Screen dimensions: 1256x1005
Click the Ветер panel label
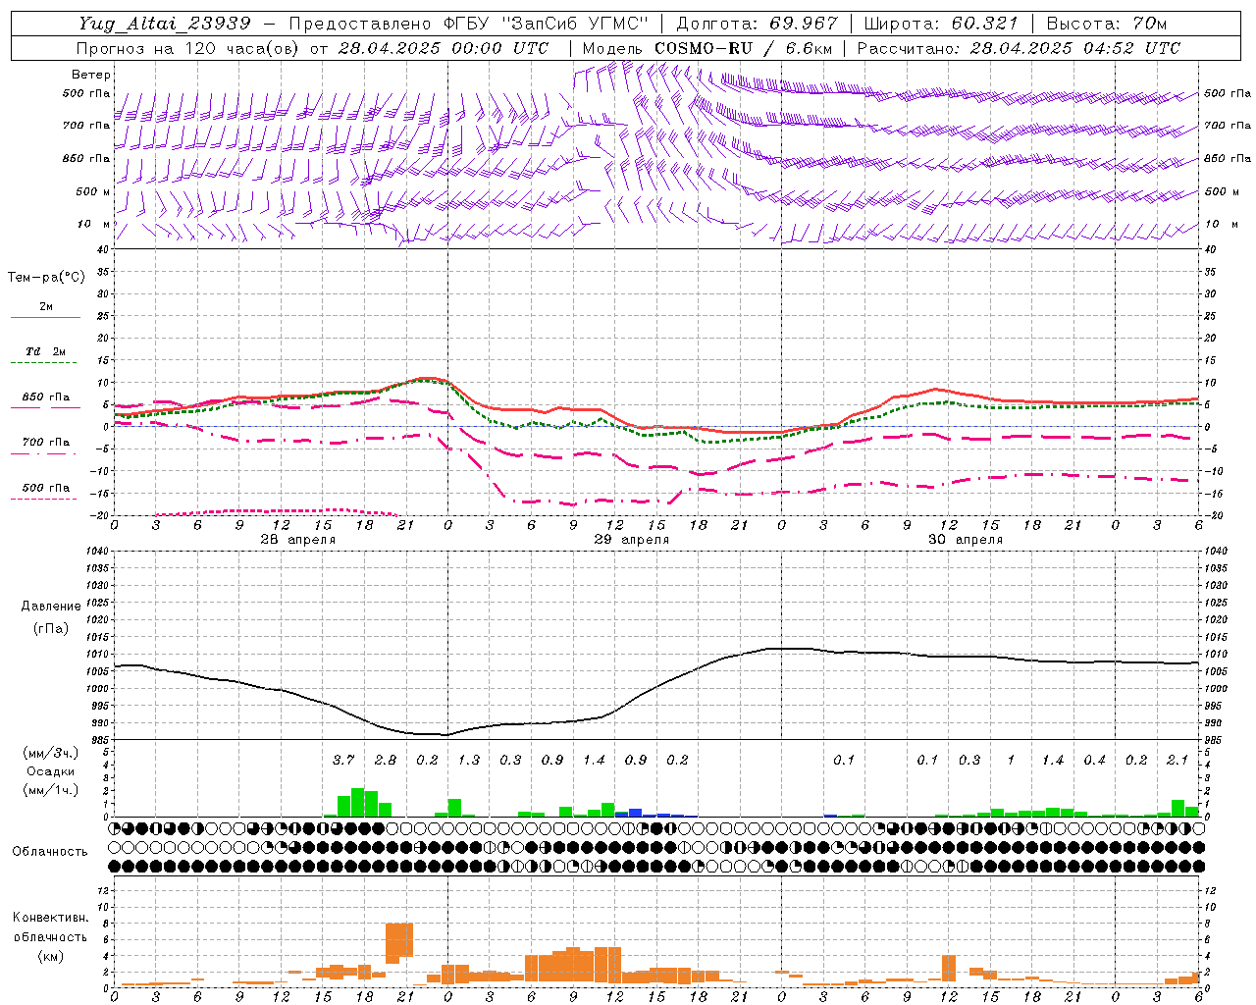pos(90,75)
